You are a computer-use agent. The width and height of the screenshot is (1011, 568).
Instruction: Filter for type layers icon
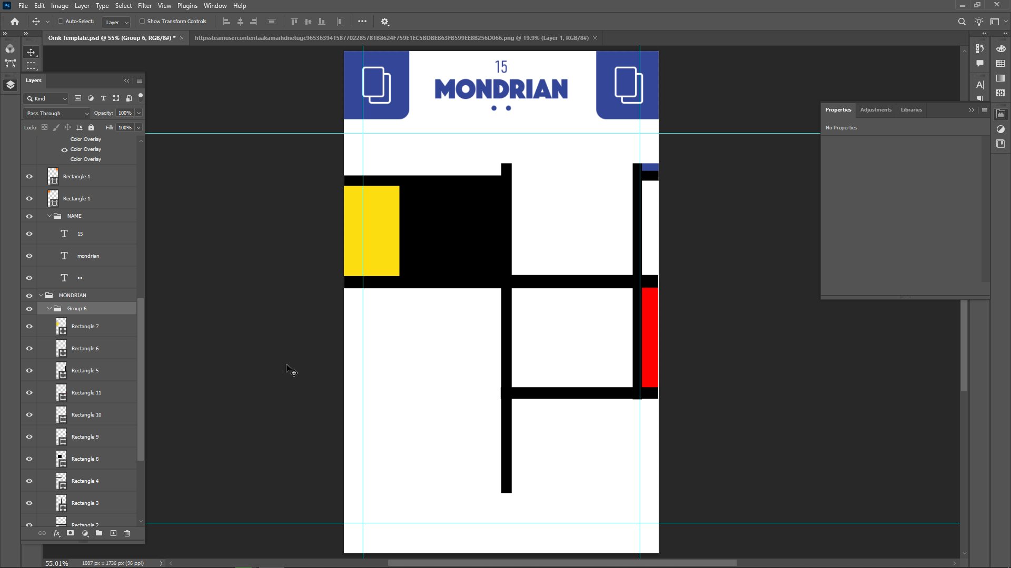tap(104, 98)
